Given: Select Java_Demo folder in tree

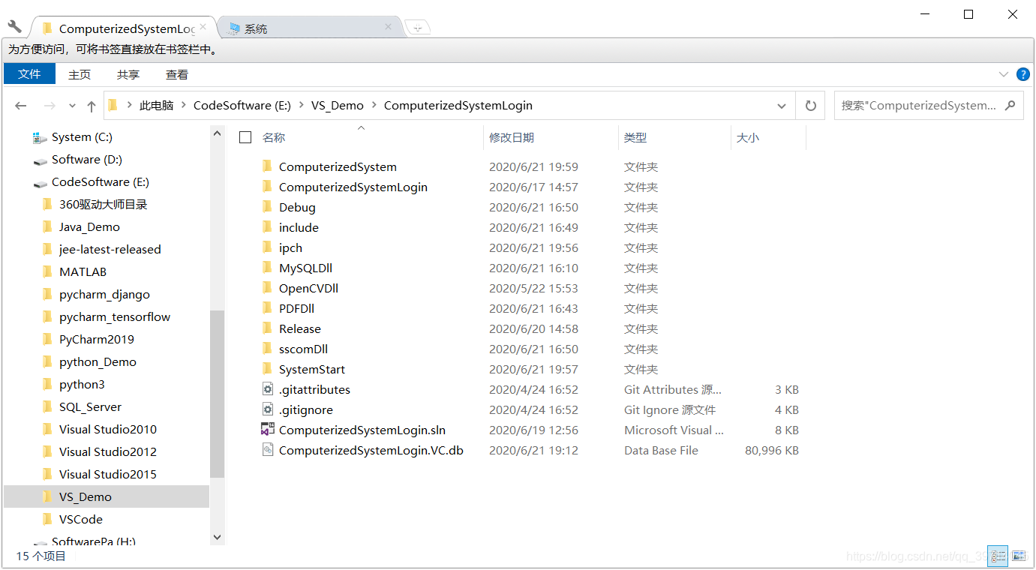Looking at the screenshot, I should tap(89, 227).
